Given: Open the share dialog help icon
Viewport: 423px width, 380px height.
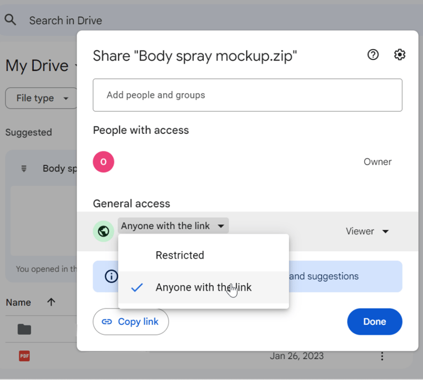Looking at the screenshot, I should pyautogui.click(x=373, y=55).
